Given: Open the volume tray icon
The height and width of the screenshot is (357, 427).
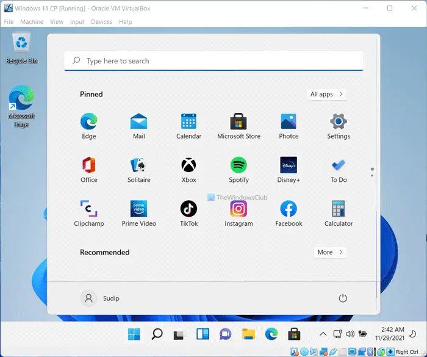Looking at the screenshot, I should pos(350,334).
